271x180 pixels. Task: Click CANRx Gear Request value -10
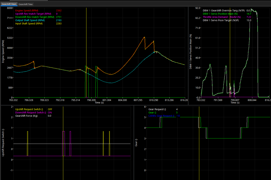[x=178, y=116]
